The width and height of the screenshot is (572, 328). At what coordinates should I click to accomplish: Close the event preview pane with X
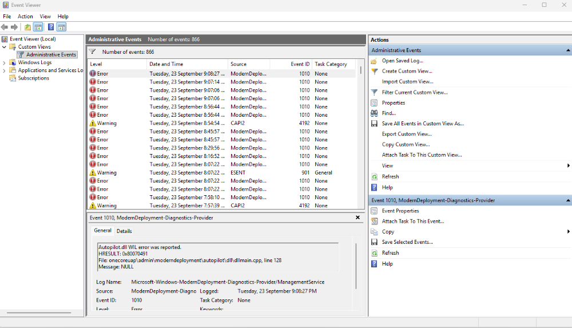click(358, 218)
